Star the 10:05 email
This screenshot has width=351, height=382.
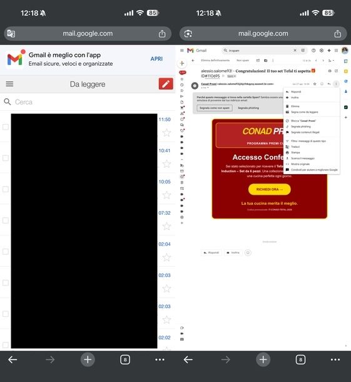pyautogui.click(x=166, y=195)
